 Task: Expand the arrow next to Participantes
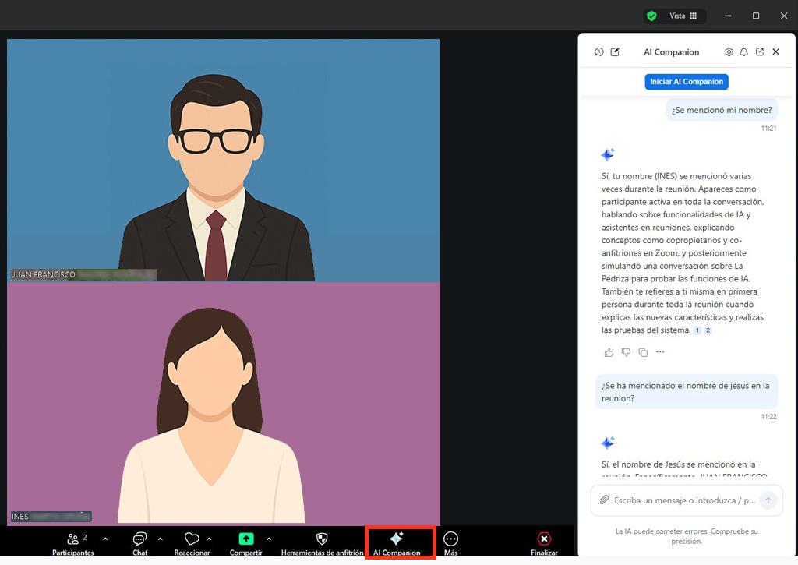pyautogui.click(x=105, y=539)
